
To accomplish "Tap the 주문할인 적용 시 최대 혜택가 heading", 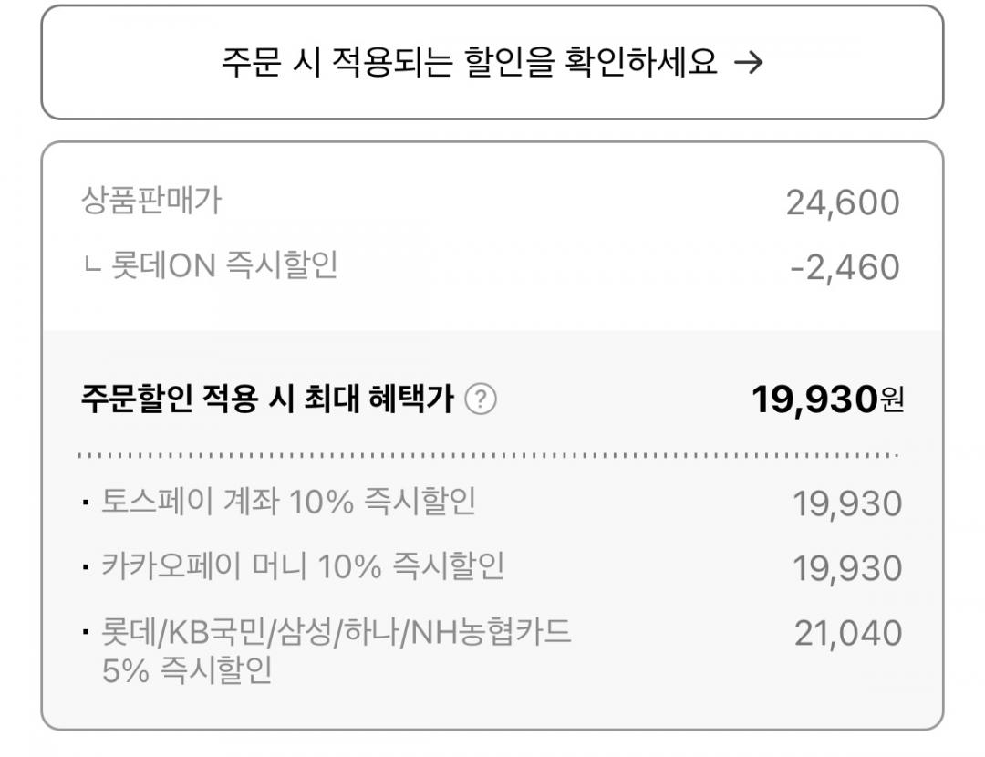I will click(267, 399).
